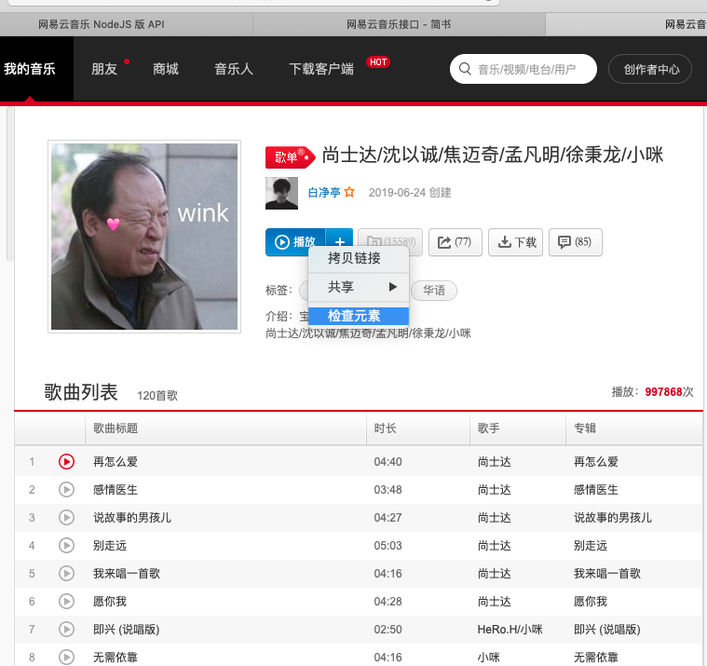This screenshot has height=666, width=707.
Task: Open 商城 nav item
Action: click(166, 69)
